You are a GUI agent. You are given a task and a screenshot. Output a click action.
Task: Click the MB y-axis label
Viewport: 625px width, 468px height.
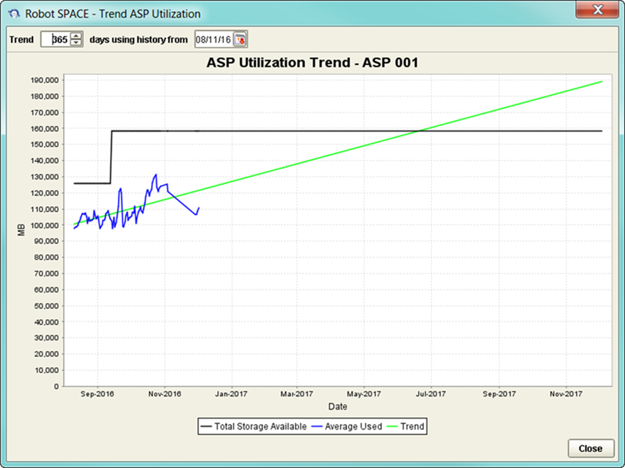tap(21, 230)
